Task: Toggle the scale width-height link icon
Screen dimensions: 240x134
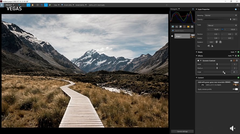Action: [222, 29]
